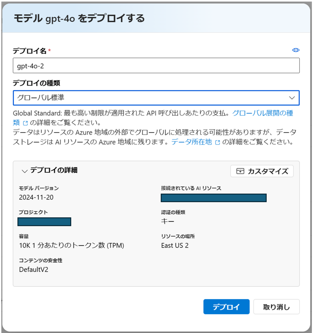The height and width of the screenshot is (333, 313).
Task: Click the デプロイの種類 label
Action: (37, 83)
